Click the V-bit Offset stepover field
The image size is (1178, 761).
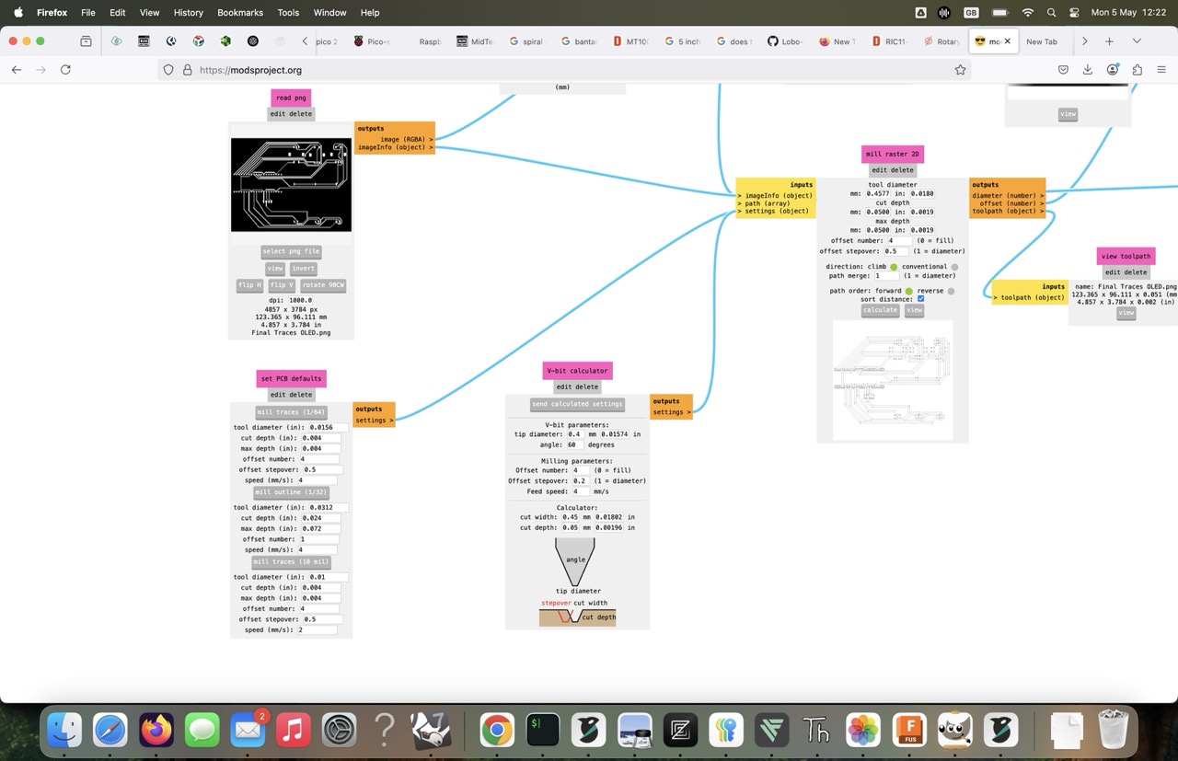point(581,480)
